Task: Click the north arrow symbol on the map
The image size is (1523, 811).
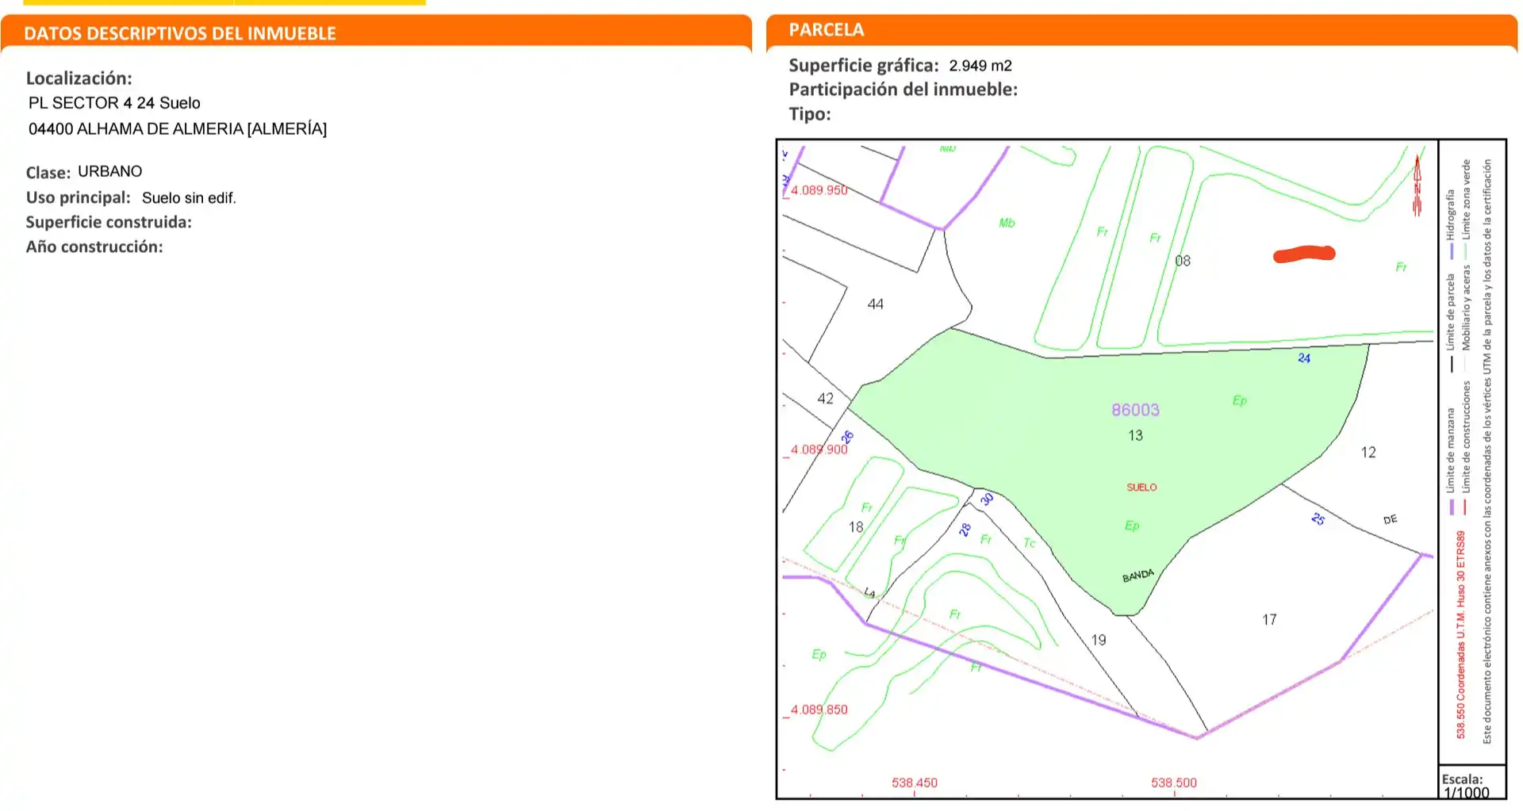Action: pyautogui.click(x=1418, y=186)
